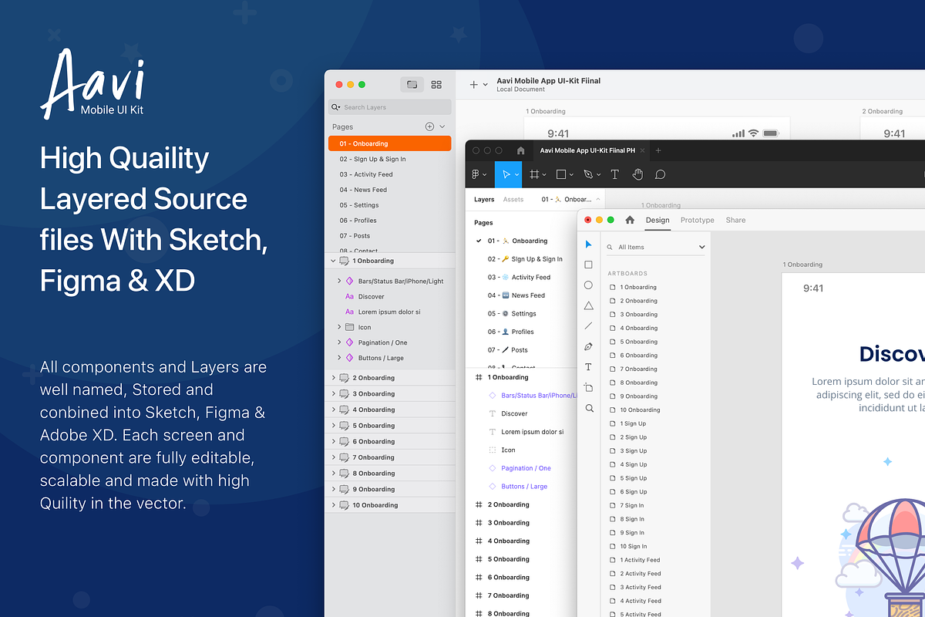Image resolution: width=925 pixels, height=617 pixels.
Task: Expand the Pagination / One layer in Sketch
Action: pyautogui.click(x=339, y=342)
